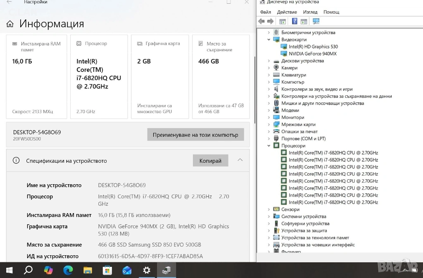Open the Файл menu
The width and height of the screenshot is (423, 278).
point(266,12)
